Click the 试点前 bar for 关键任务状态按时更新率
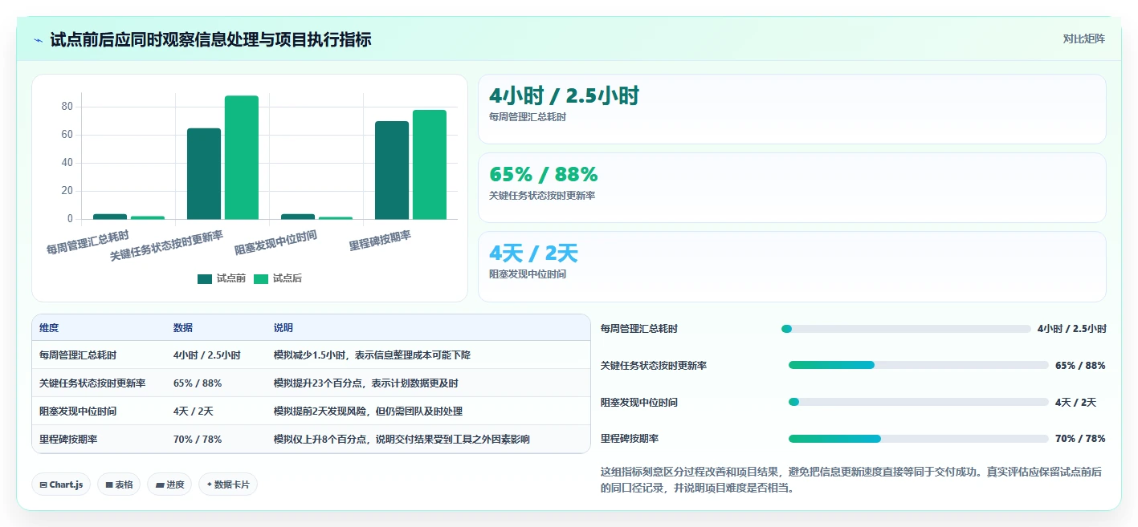This screenshot has width=1138, height=527. click(x=204, y=173)
